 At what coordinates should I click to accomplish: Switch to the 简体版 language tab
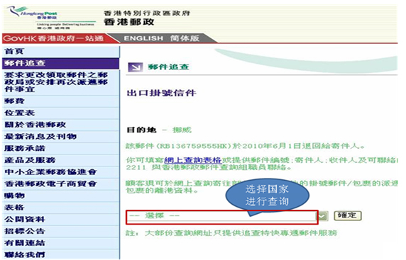[185, 38]
